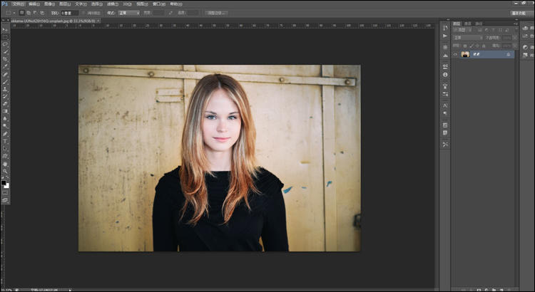Open the fill slider dropdown arrow
The width and height of the screenshot is (535, 292).
pyautogui.click(x=514, y=46)
